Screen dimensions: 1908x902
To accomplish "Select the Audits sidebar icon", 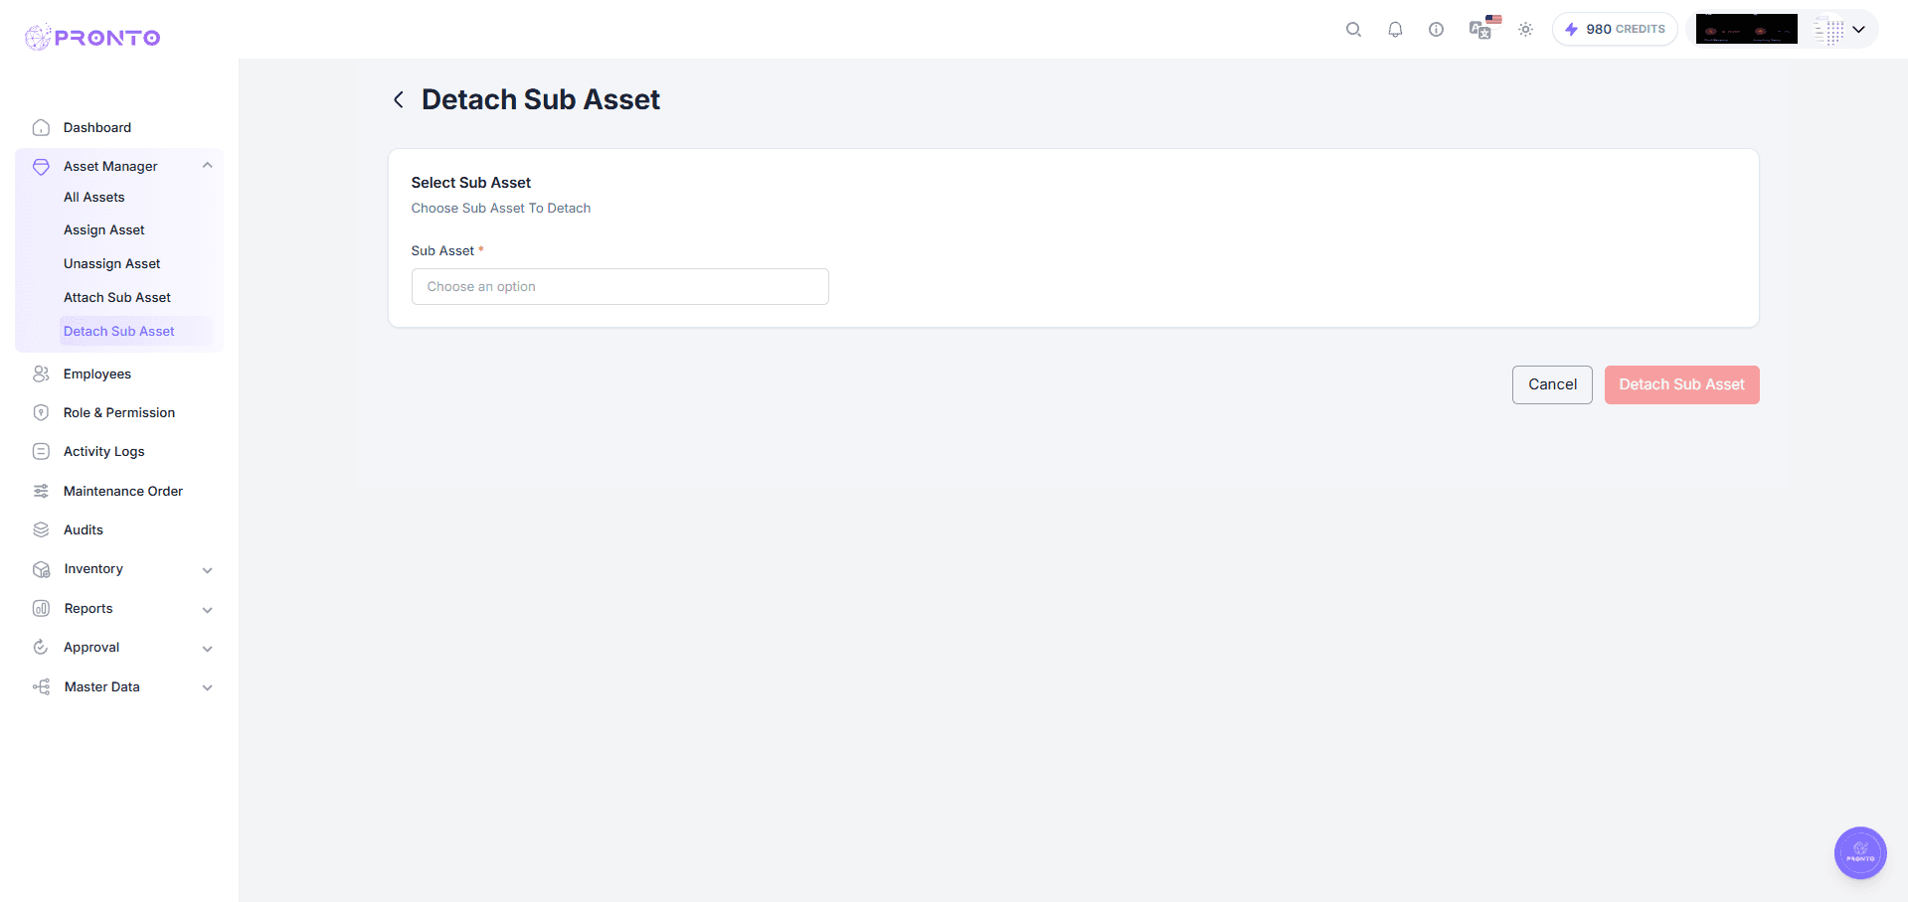I will pyautogui.click(x=40, y=529).
